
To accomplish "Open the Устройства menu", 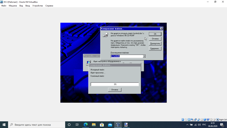I will point(37,6).
